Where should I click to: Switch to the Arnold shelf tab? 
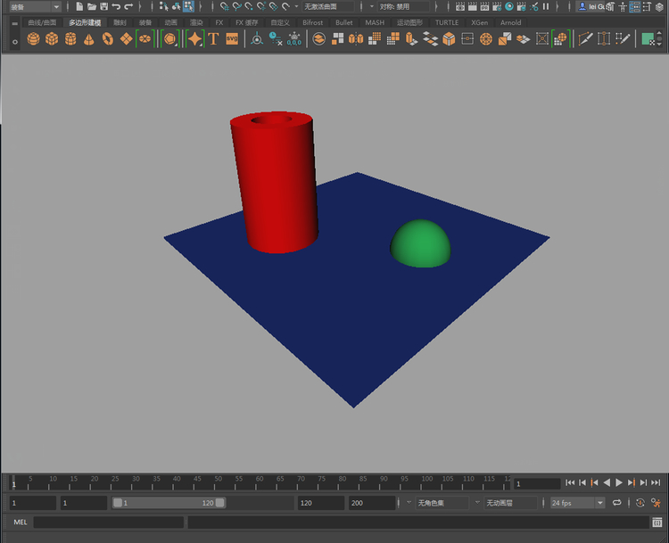(x=510, y=22)
